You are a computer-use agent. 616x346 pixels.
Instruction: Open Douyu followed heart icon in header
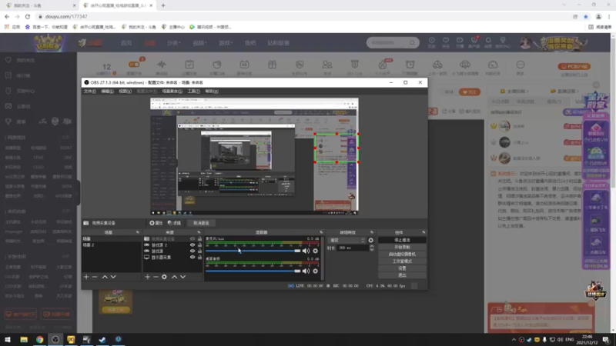click(446, 41)
